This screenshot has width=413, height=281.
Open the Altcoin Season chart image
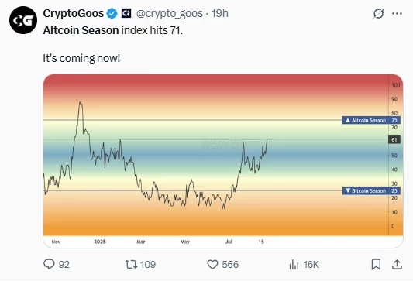coord(223,161)
